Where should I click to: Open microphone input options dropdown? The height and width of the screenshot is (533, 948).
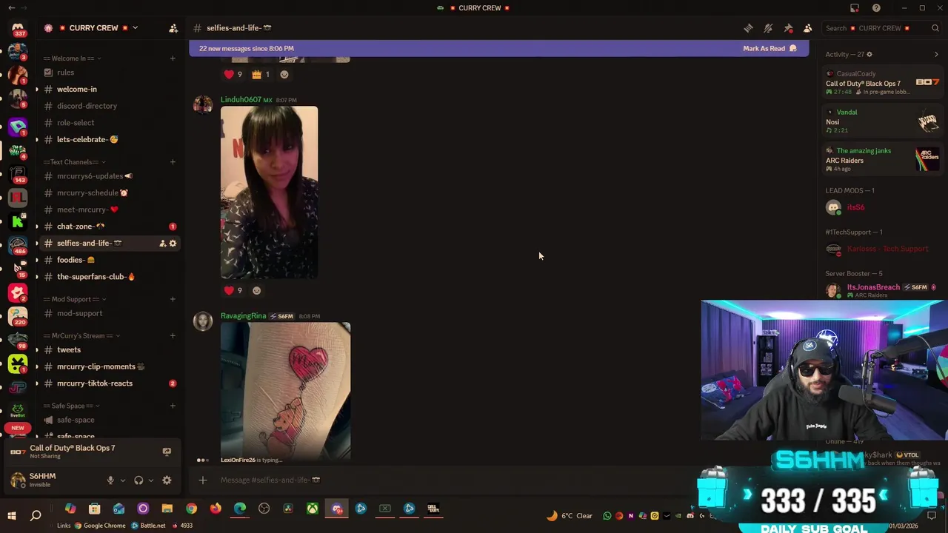click(123, 480)
